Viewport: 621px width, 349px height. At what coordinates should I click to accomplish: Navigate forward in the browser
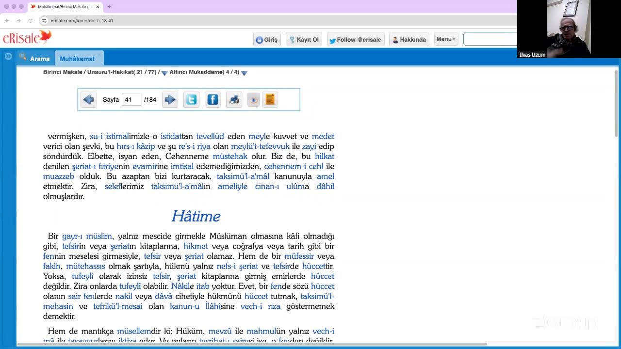(18, 21)
